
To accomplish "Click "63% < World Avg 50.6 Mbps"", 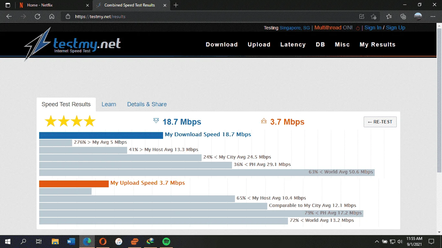I will click(x=341, y=172).
